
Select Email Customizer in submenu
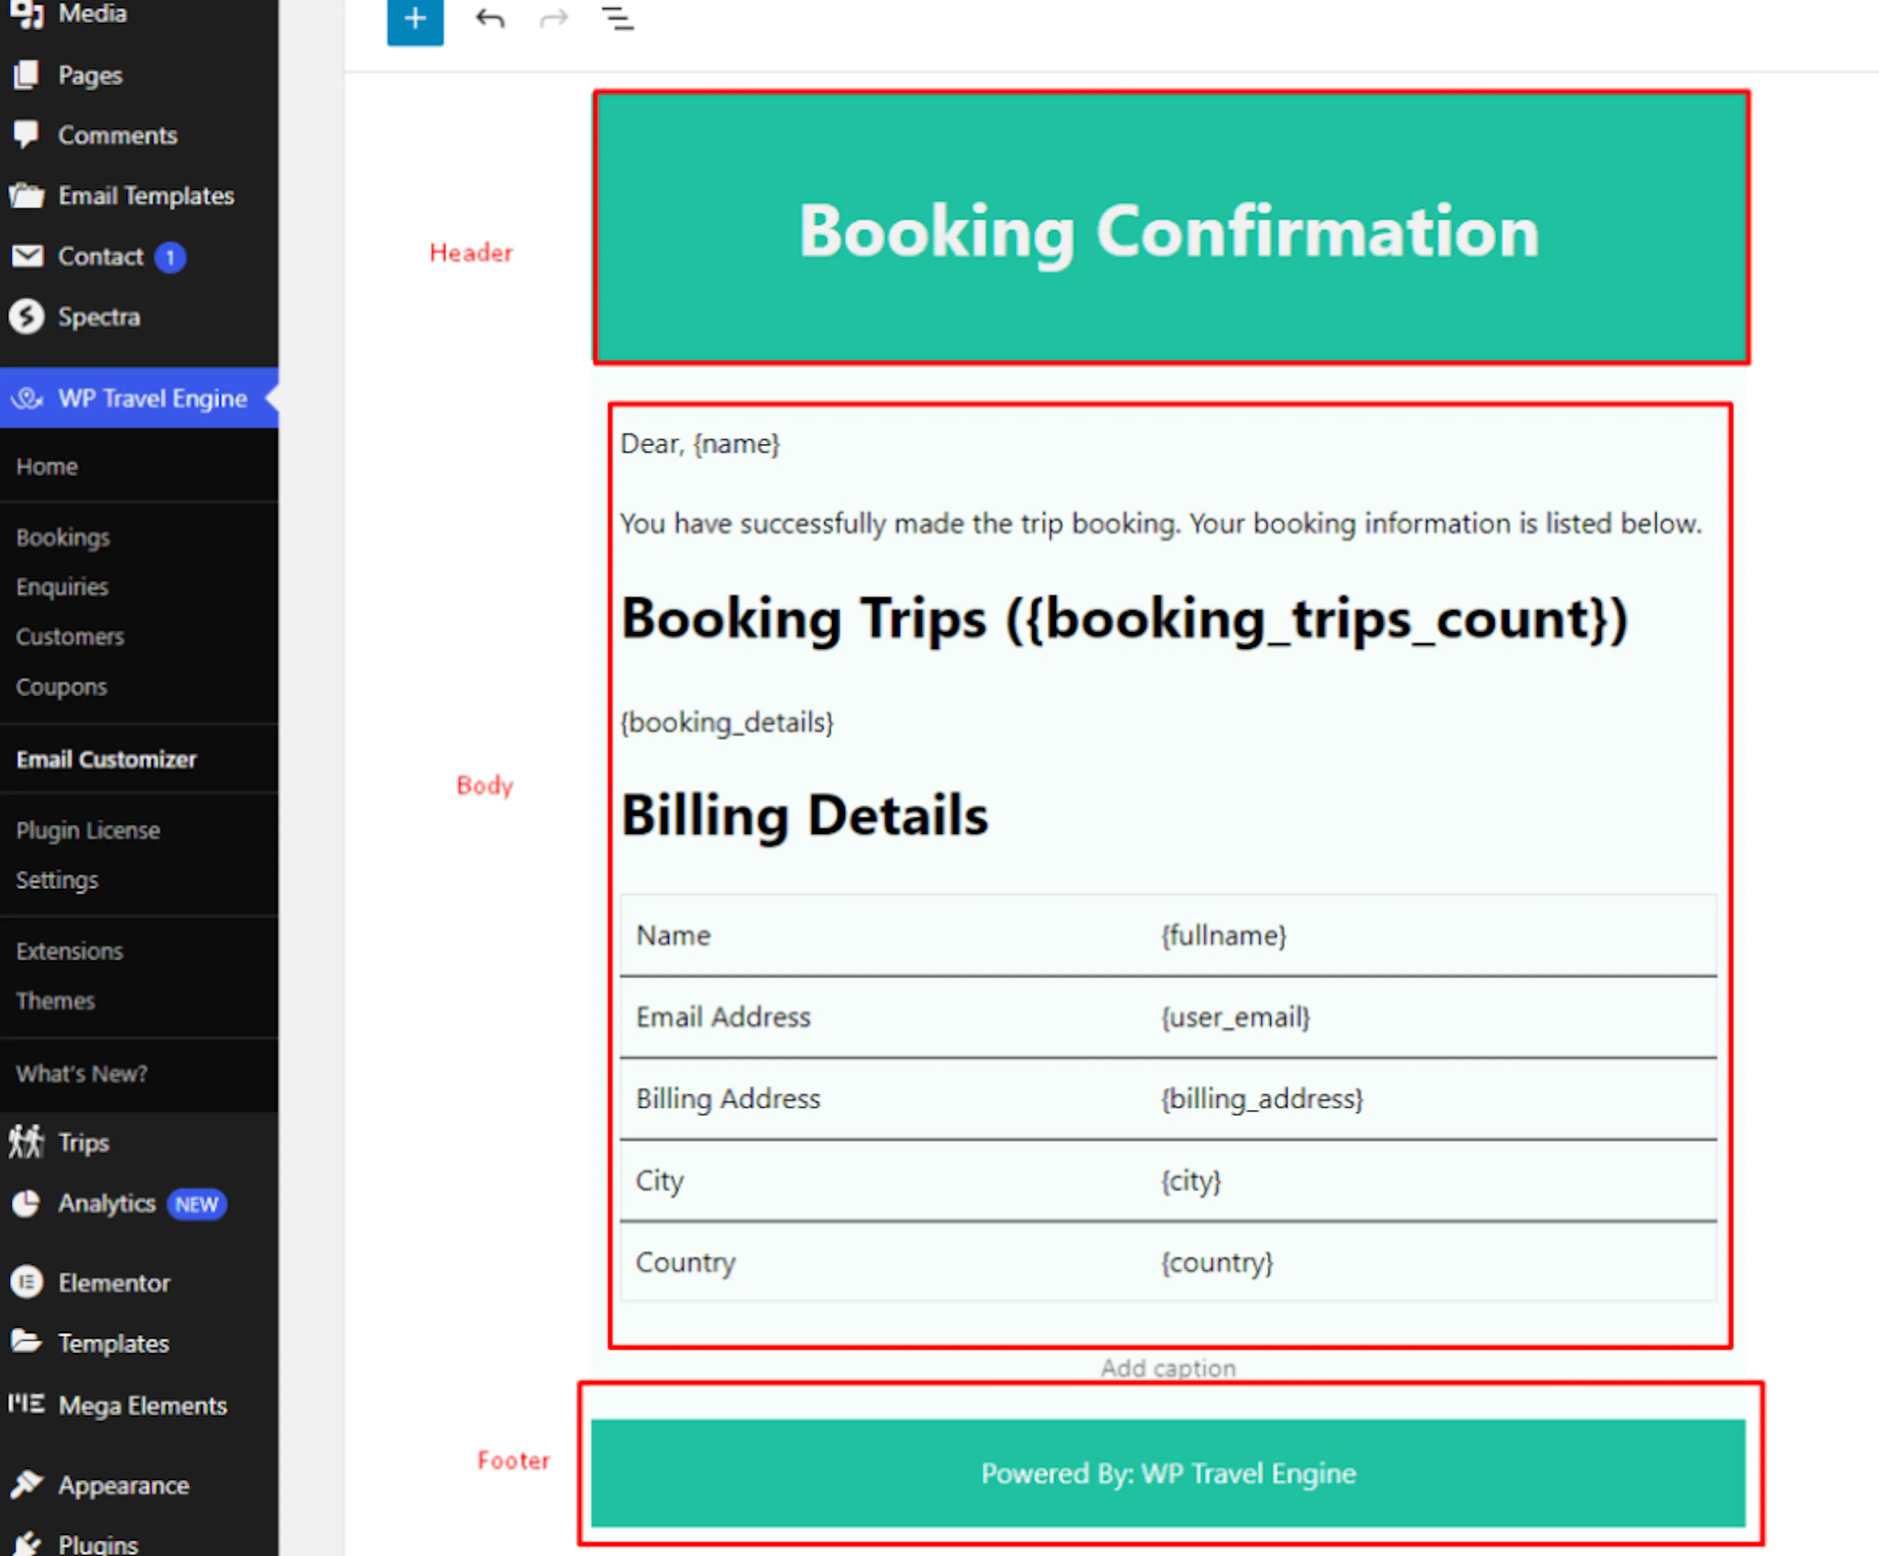tap(107, 760)
